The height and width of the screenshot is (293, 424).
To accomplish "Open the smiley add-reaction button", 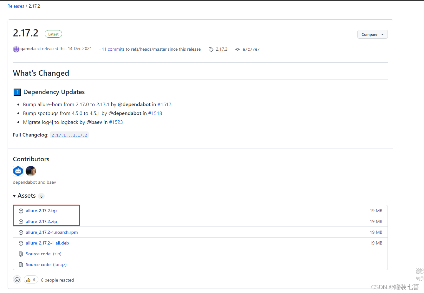I will click(17, 280).
